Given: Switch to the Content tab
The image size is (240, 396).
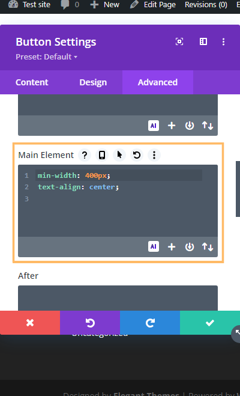Looking at the screenshot, I should [32, 82].
